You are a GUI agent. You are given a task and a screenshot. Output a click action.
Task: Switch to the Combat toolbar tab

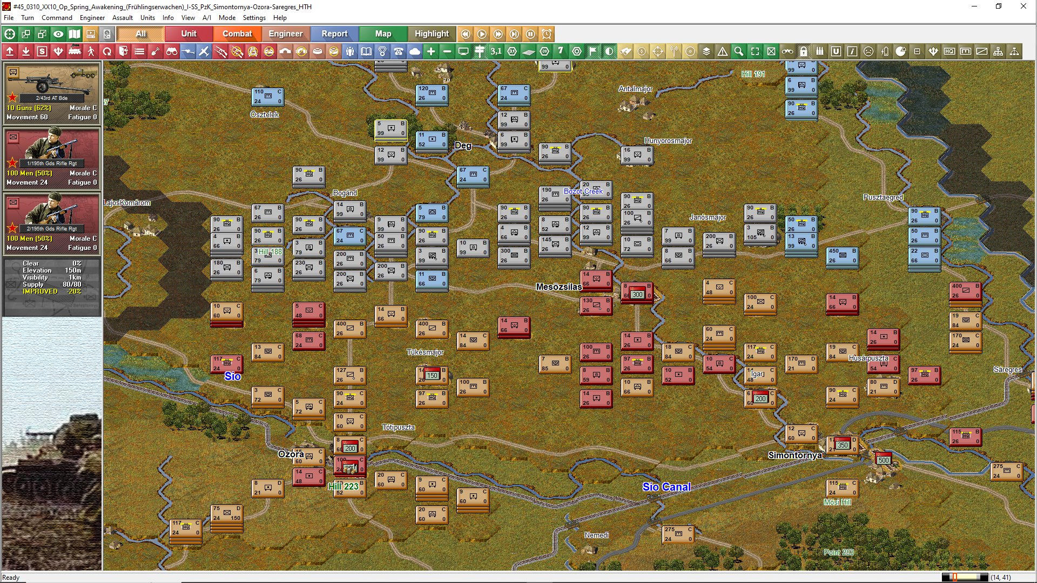[x=237, y=33]
